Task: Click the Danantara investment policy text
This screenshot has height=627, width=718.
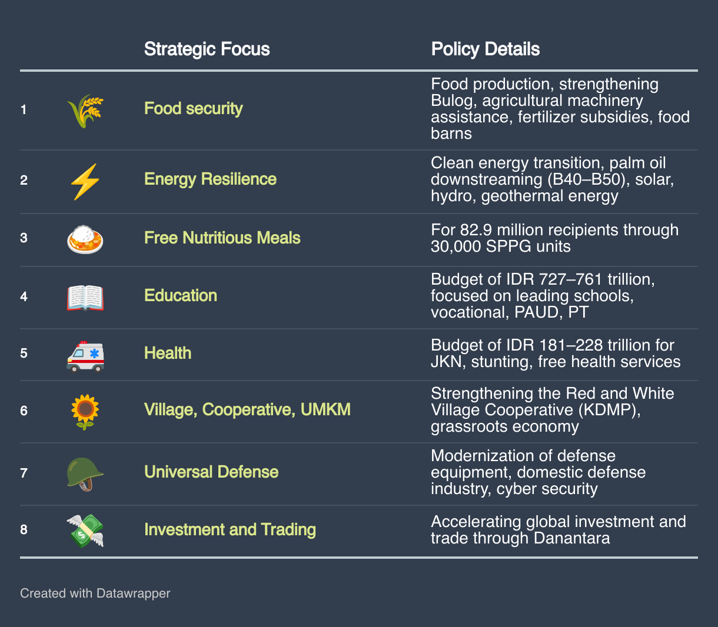Action: (559, 530)
